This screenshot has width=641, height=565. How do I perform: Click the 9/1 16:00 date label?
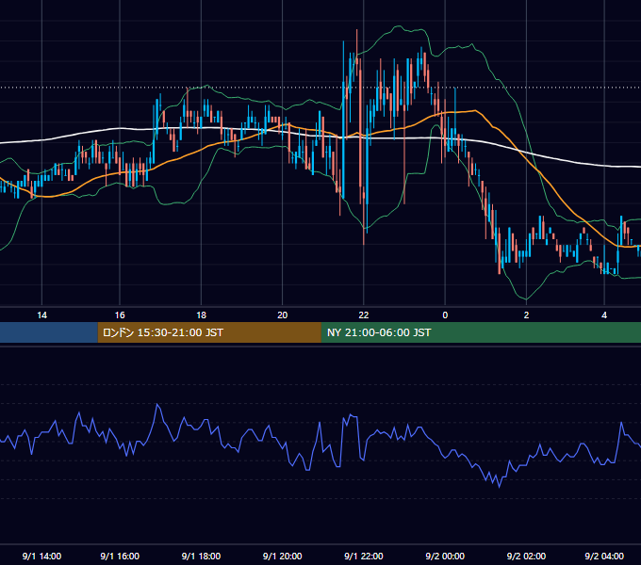(x=120, y=557)
